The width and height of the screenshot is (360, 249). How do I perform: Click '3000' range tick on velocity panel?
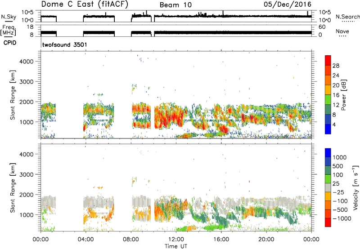(27, 174)
